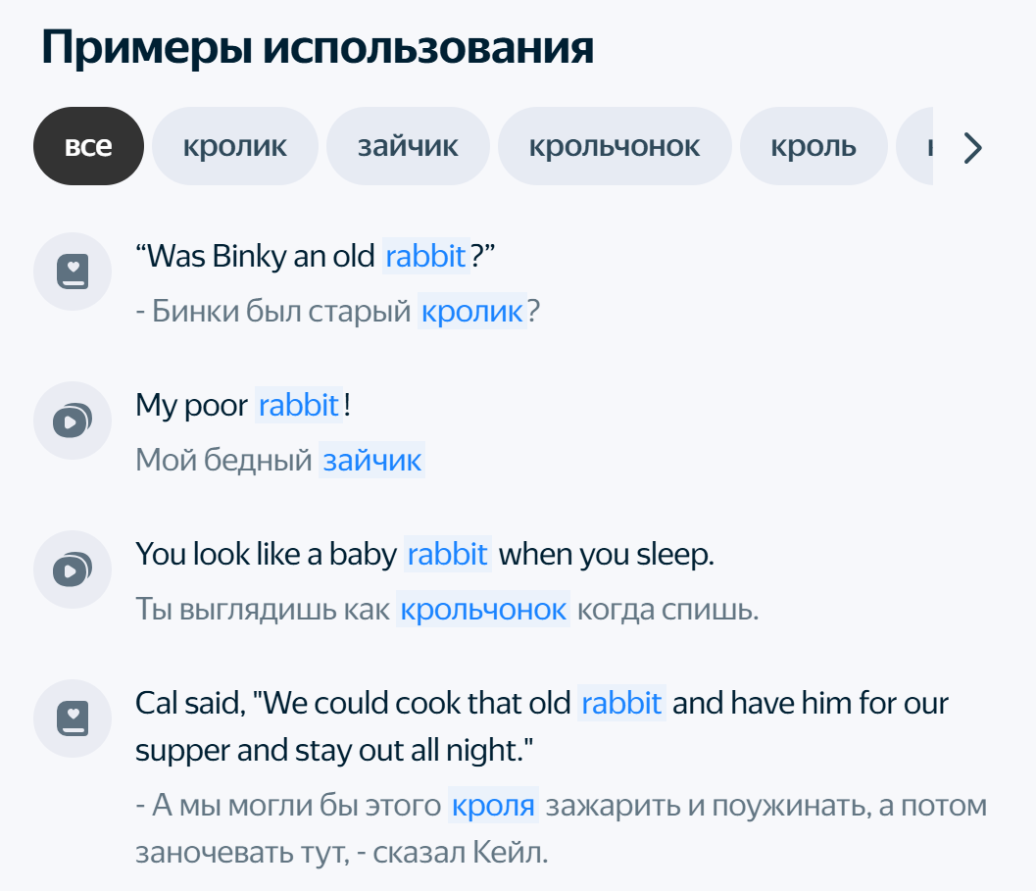Switch to the "кроль" filter chip
The image size is (1036, 891).
pos(814,147)
